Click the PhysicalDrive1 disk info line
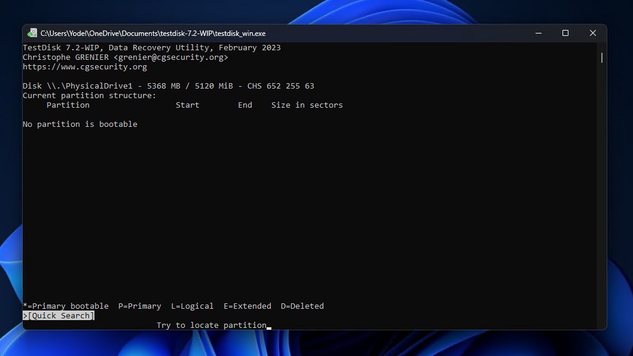Screen dimensions: 633x356 [168, 86]
